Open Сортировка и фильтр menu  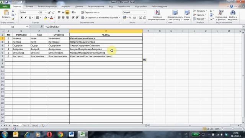(221, 15)
